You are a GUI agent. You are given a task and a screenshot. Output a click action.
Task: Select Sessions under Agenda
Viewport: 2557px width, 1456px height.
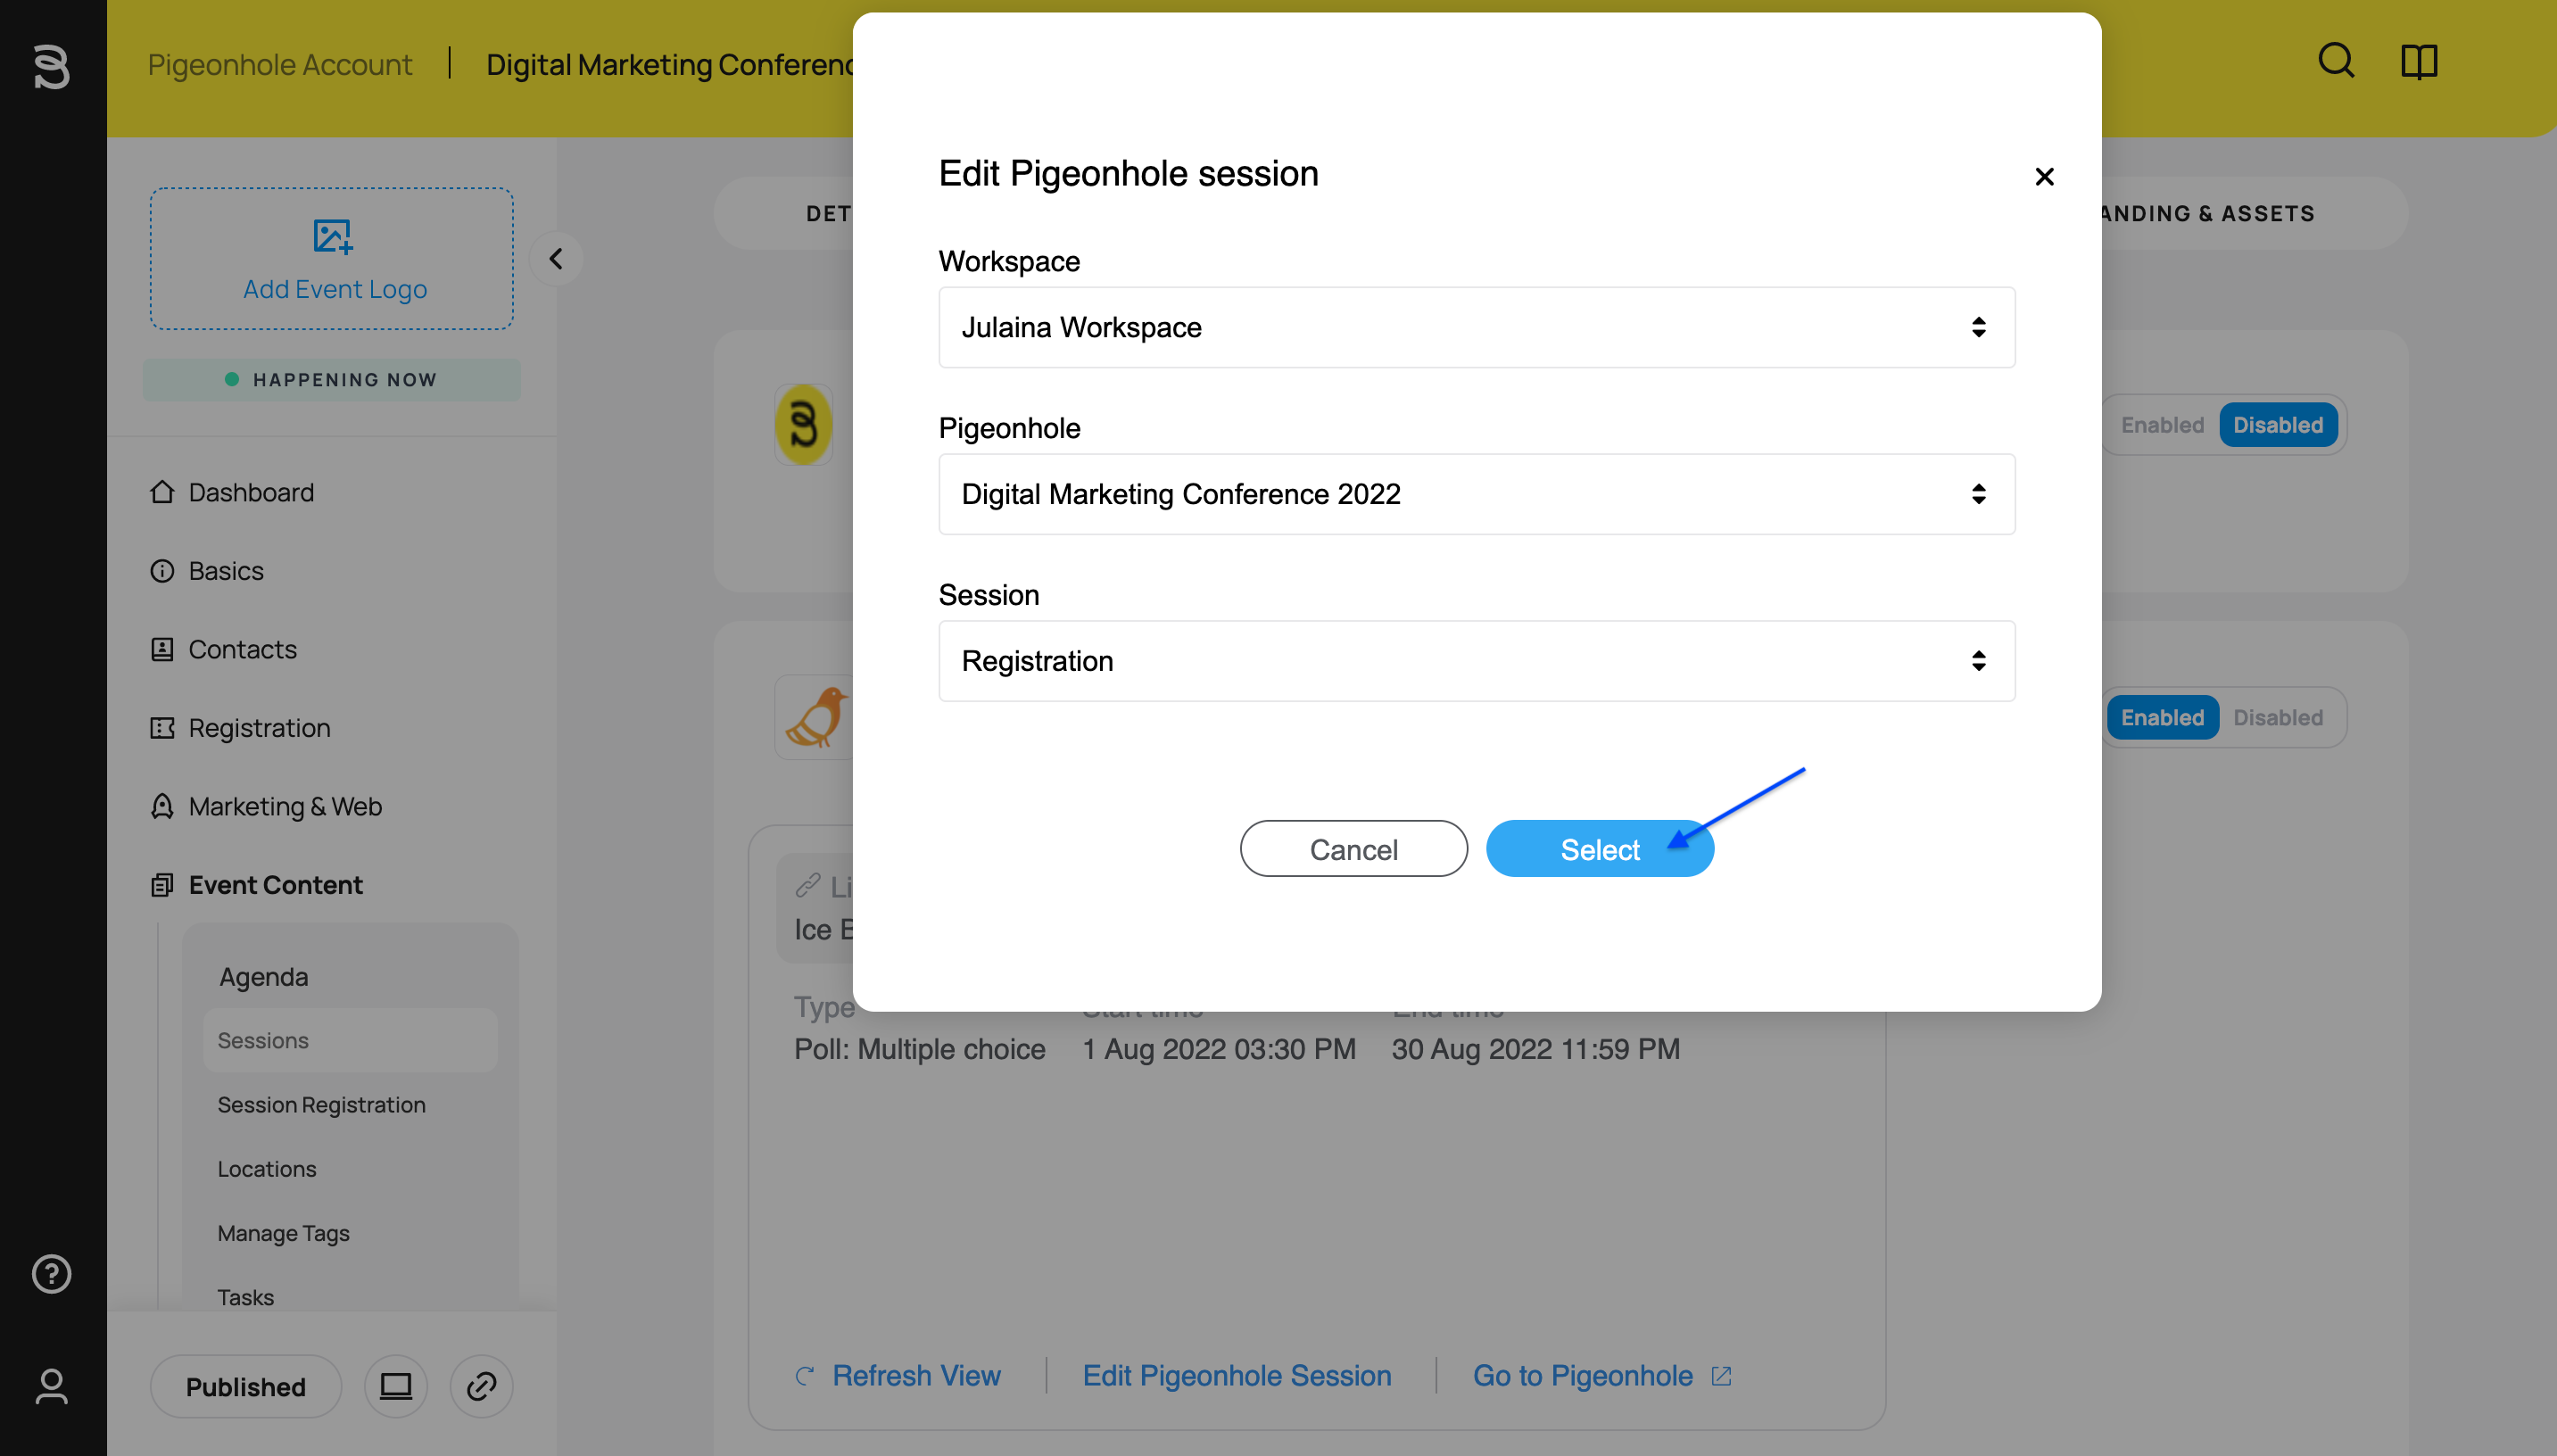pyautogui.click(x=350, y=1040)
